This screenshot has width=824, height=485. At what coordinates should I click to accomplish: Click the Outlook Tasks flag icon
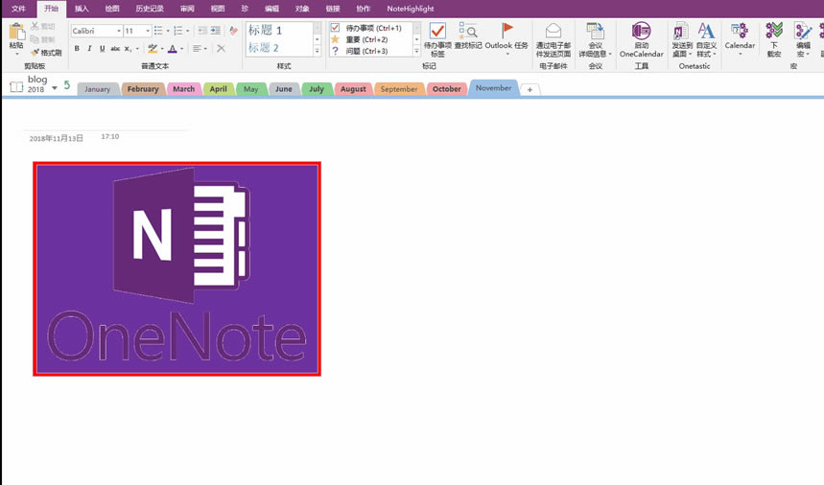506,30
